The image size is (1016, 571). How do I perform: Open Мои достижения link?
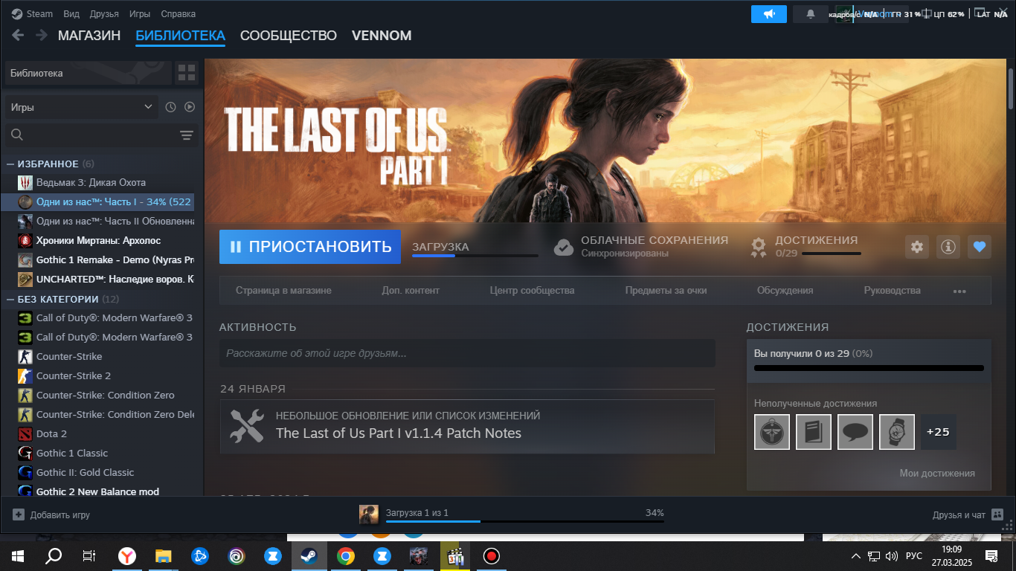click(937, 473)
